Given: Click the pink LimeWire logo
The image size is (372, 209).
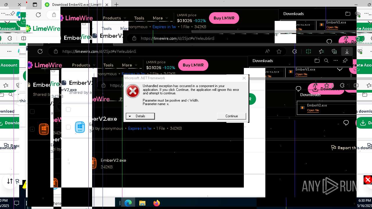Looking at the screenshot, I should tap(45, 65).
